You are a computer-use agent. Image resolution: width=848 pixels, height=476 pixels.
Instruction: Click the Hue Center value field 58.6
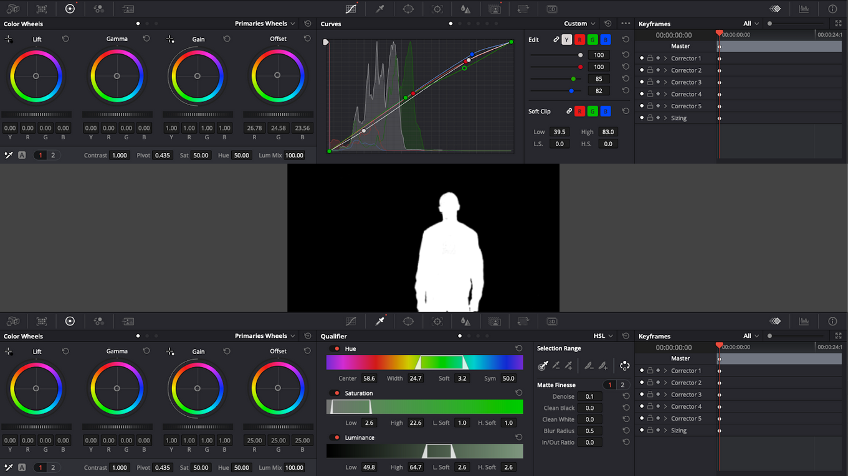click(369, 378)
